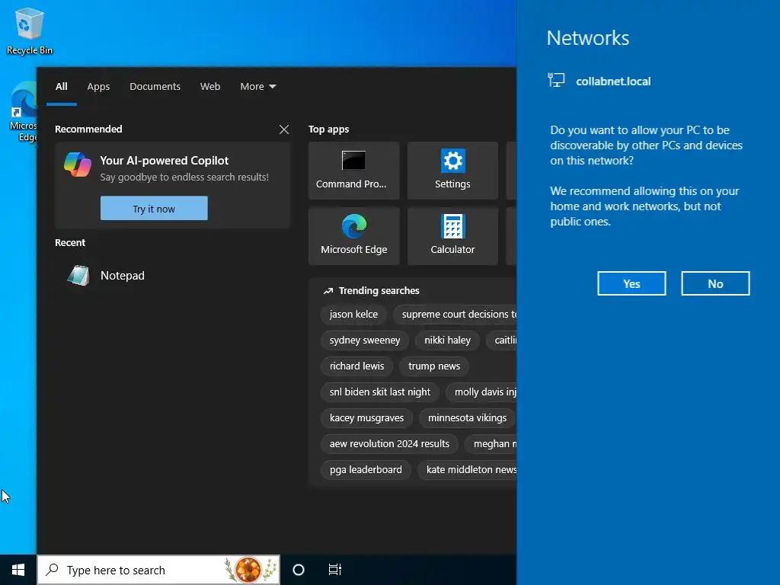This screenshot has height=585, width=780.
Task: Click the Trending searches heading
Action: pos(379,290)
